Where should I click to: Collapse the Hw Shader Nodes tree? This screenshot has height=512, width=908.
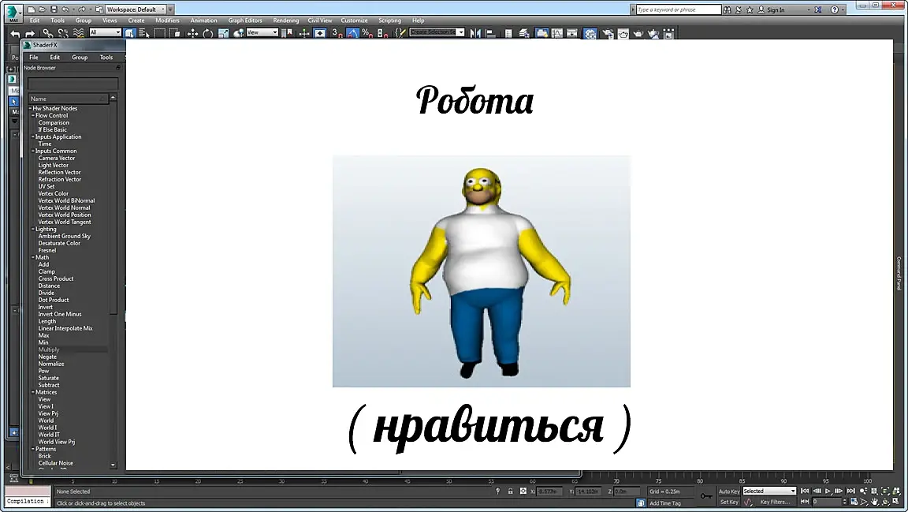click(31, 108)
